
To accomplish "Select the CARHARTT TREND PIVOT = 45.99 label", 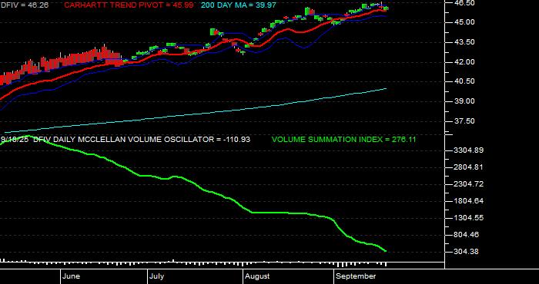I will (x=129, y=5).
